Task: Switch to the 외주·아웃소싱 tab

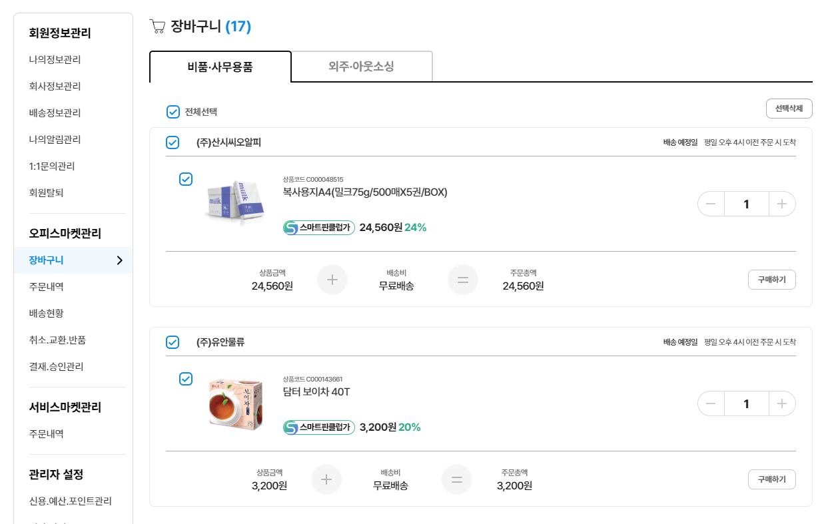Action: click(x=362, y=67)
